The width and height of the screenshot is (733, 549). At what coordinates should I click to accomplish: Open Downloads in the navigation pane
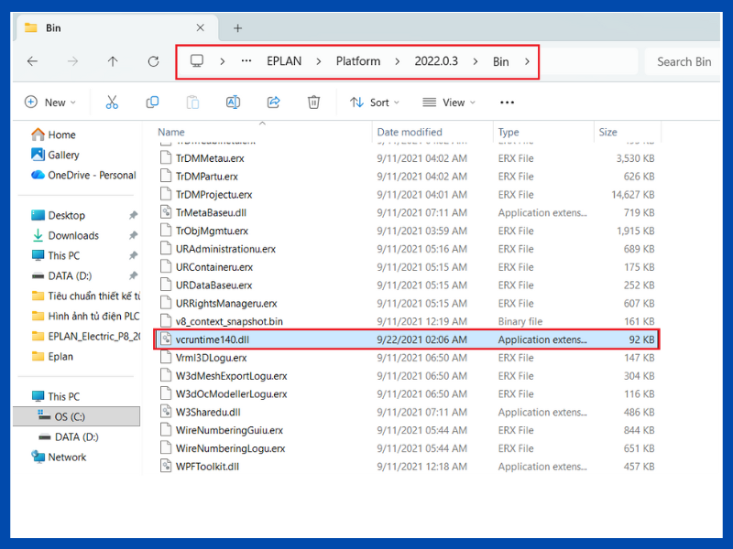pos(73,235)
